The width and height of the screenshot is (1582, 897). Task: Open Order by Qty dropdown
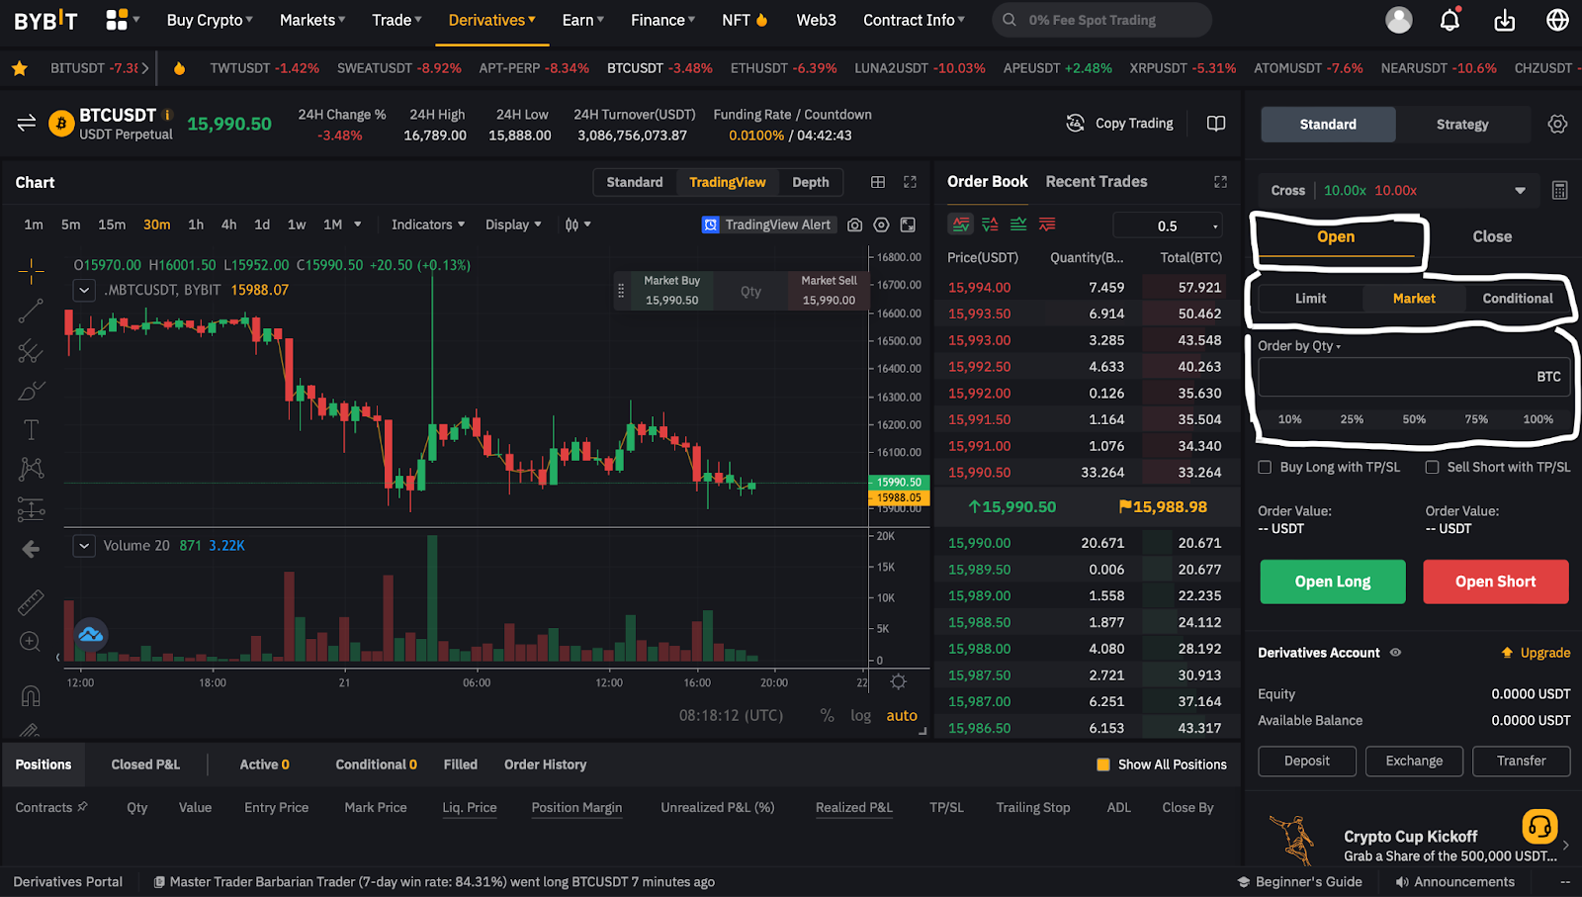[x=1299, y=346]
